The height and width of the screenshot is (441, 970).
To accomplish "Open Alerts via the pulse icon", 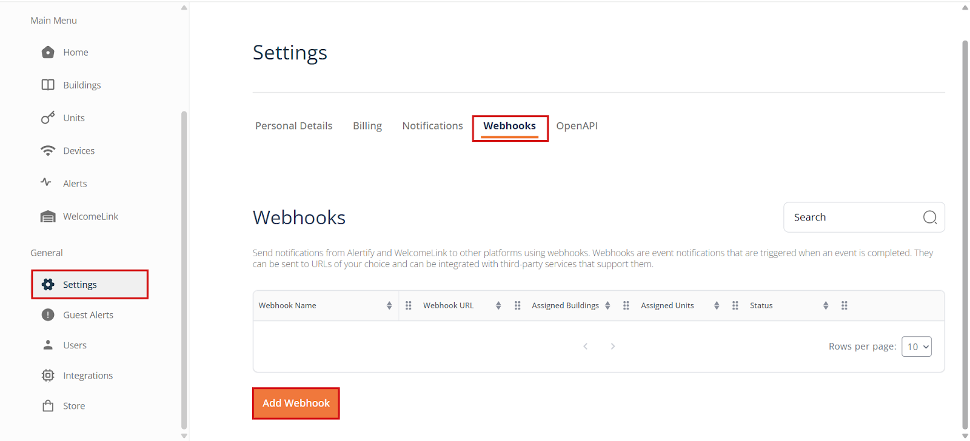I will [x=46, y=182].
